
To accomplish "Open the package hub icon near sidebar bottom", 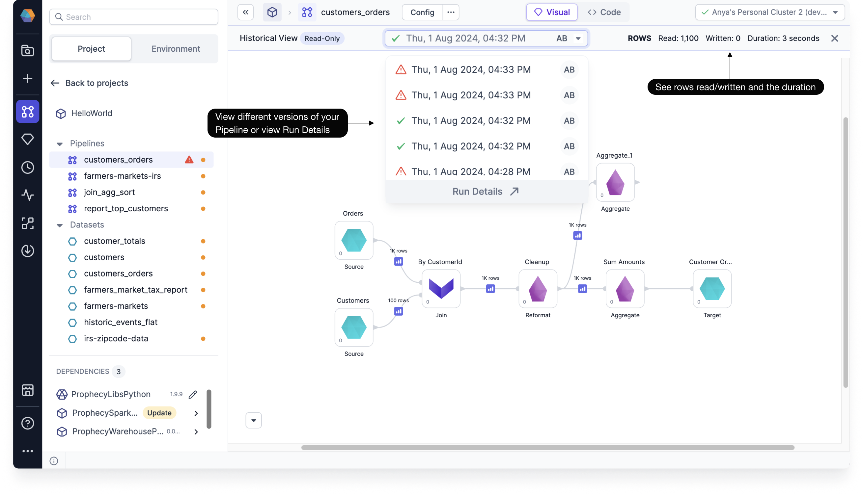I will 28,390.
